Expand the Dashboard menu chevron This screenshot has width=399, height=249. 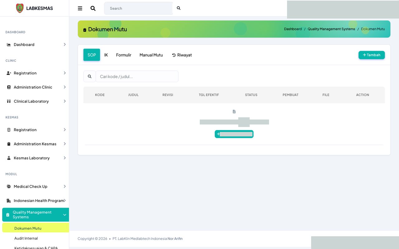coord(65,45)
